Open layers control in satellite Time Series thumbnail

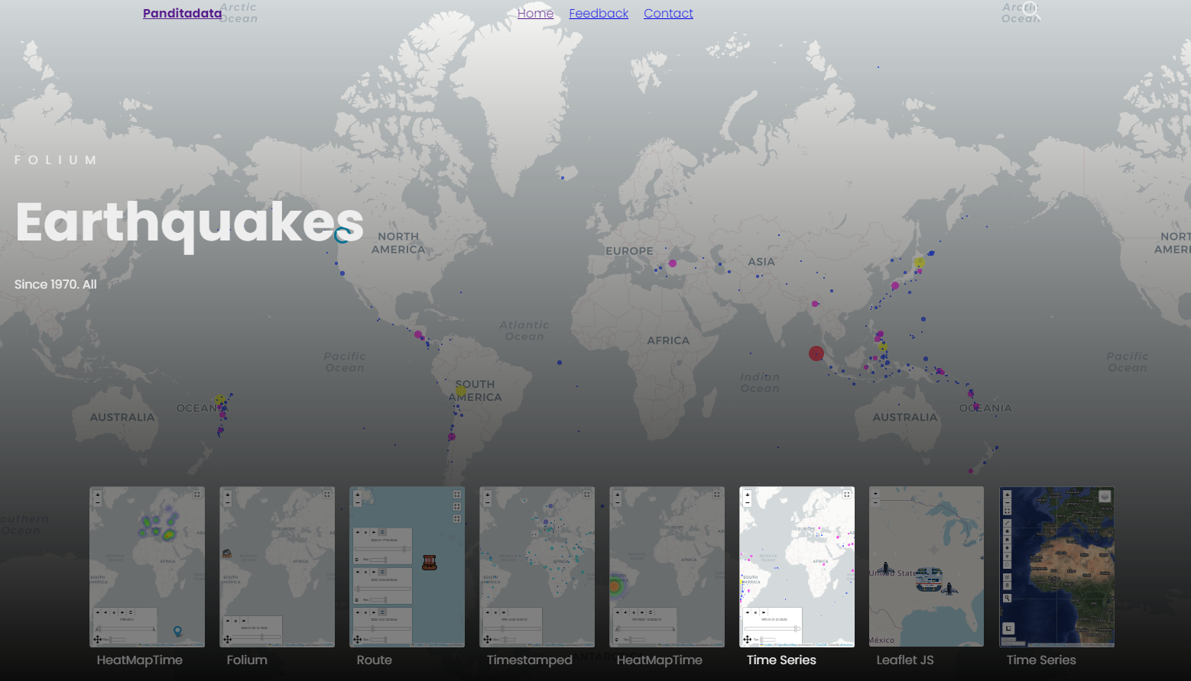point(1105,496)
